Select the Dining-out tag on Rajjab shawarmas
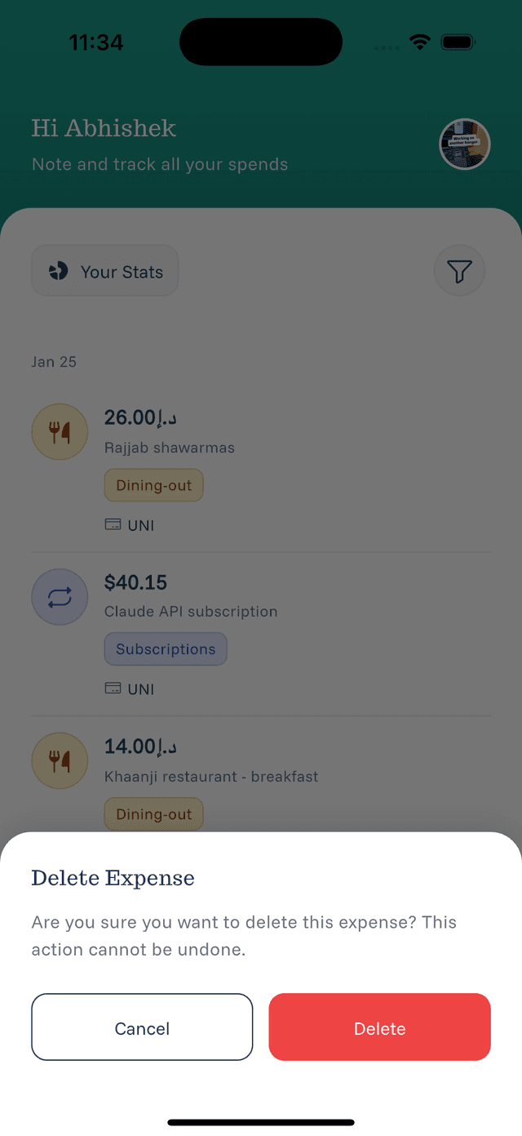The height and width of the screenshot is (1136, 522). [x=153, y=485]
